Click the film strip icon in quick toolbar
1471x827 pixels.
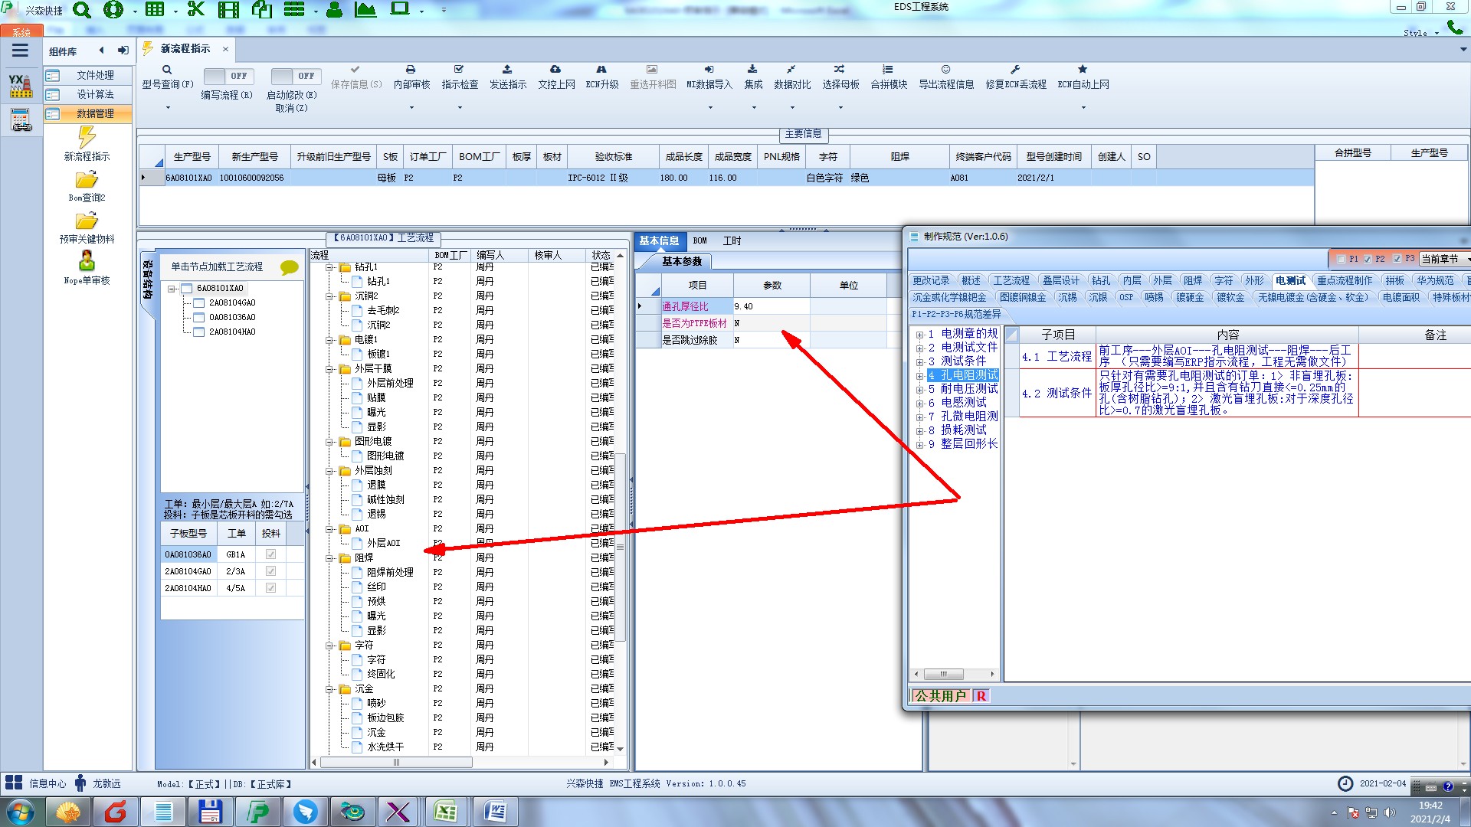click(228, 10)
